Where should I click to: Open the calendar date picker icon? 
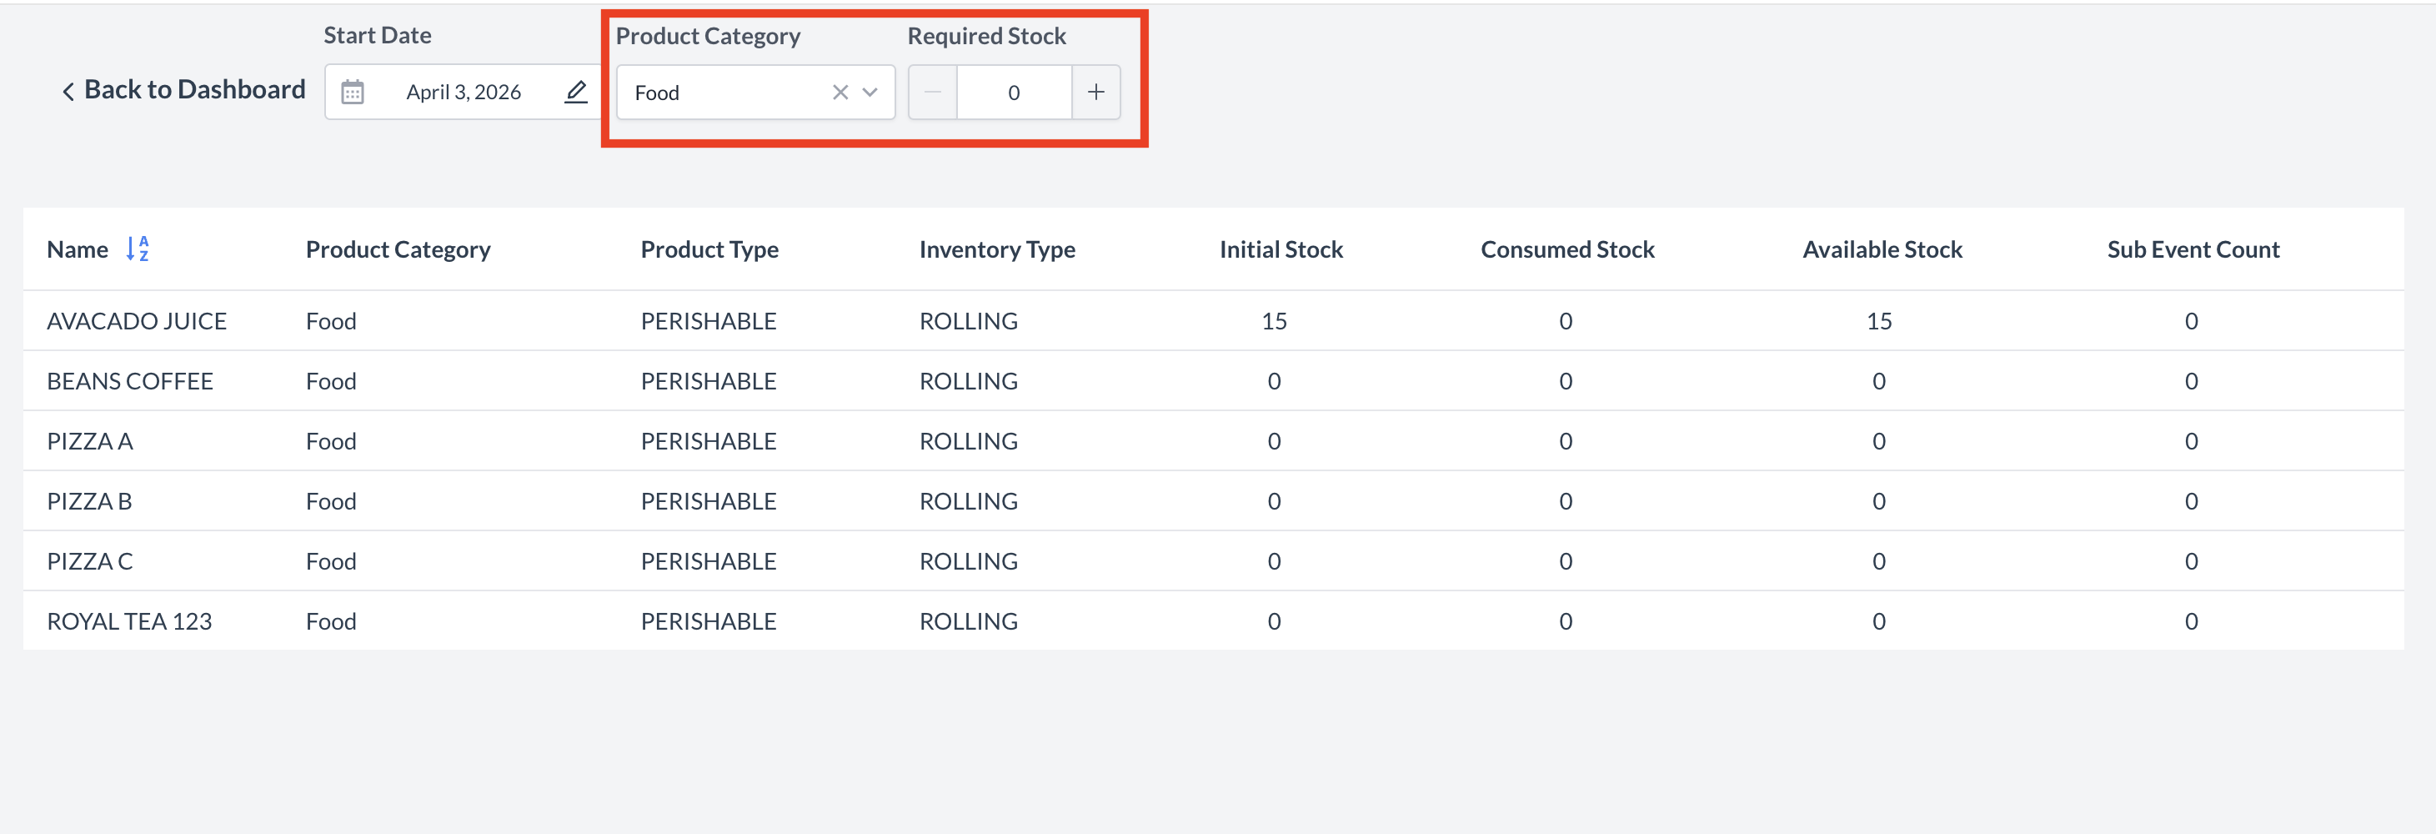click(353, 92)
